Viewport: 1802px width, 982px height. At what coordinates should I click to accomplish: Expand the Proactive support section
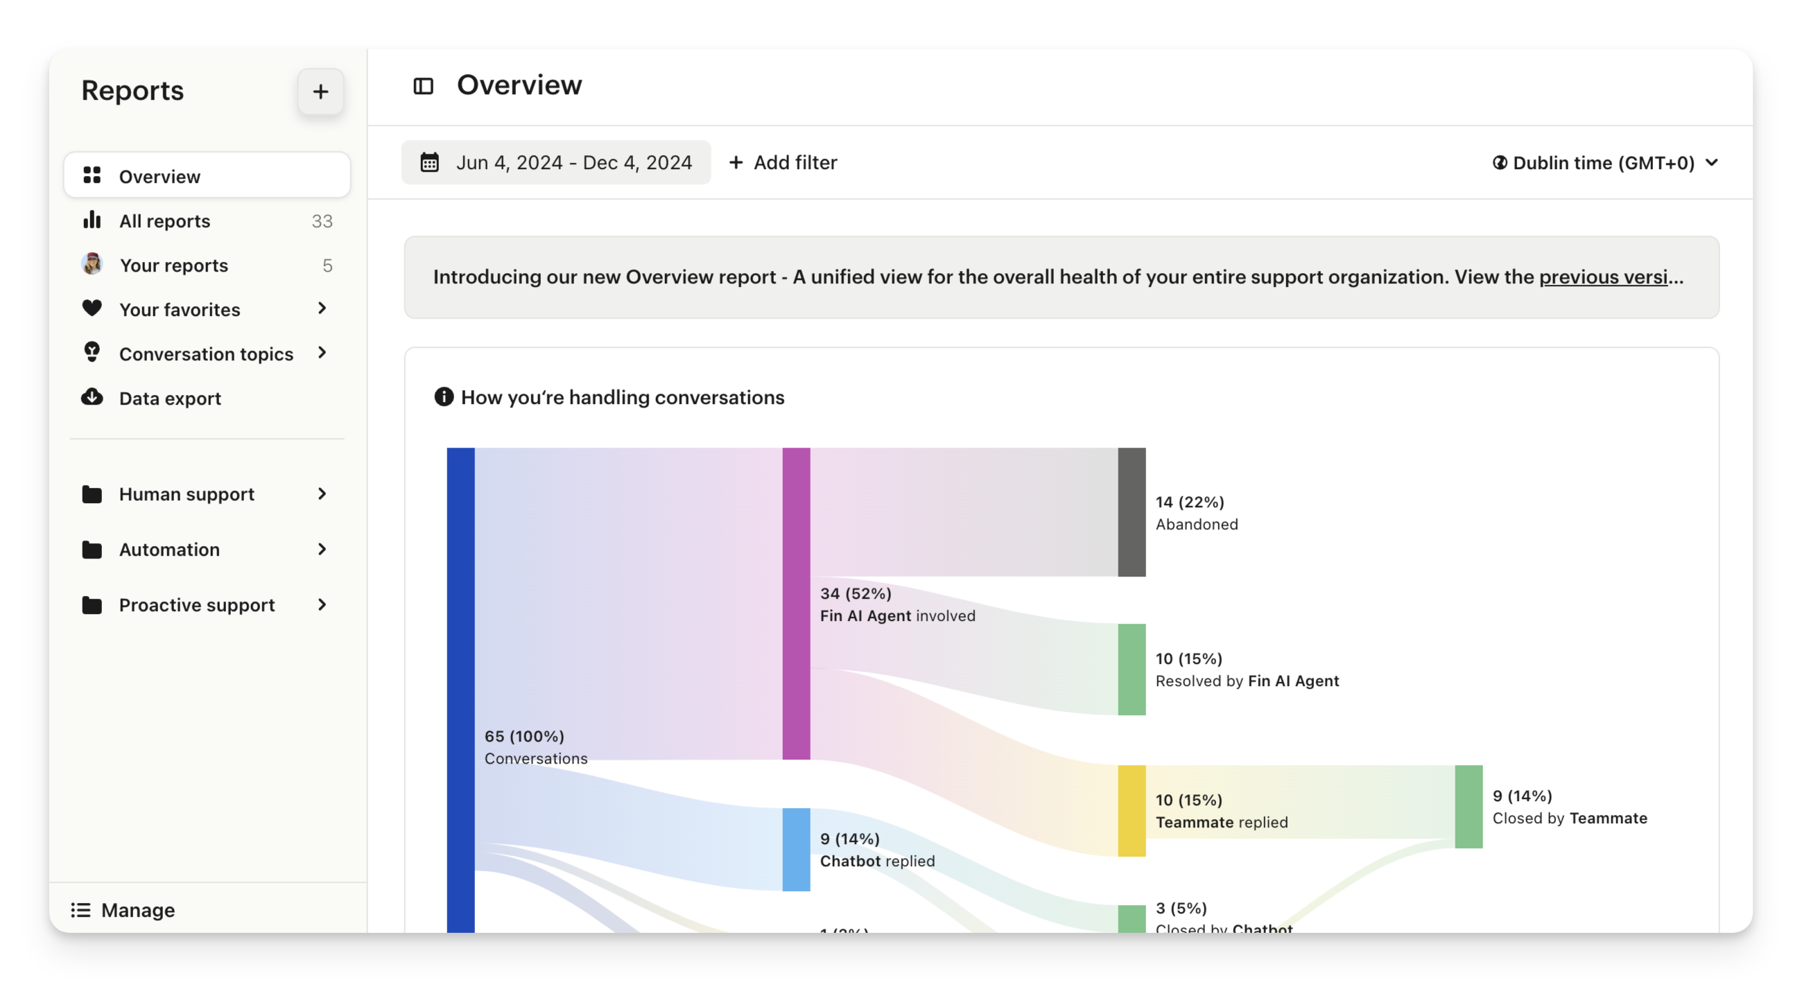click(x=322, y=604)
